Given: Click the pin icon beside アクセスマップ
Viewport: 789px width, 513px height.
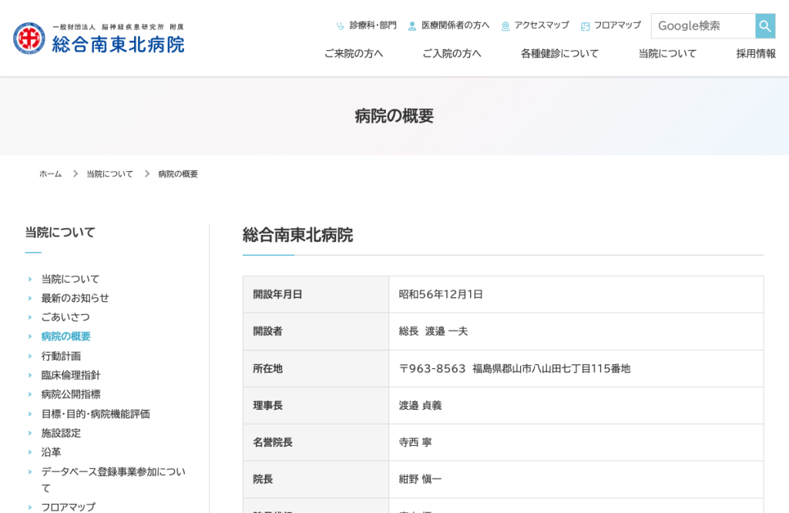Looking at the screenshot, I should (x=505, y=26).
